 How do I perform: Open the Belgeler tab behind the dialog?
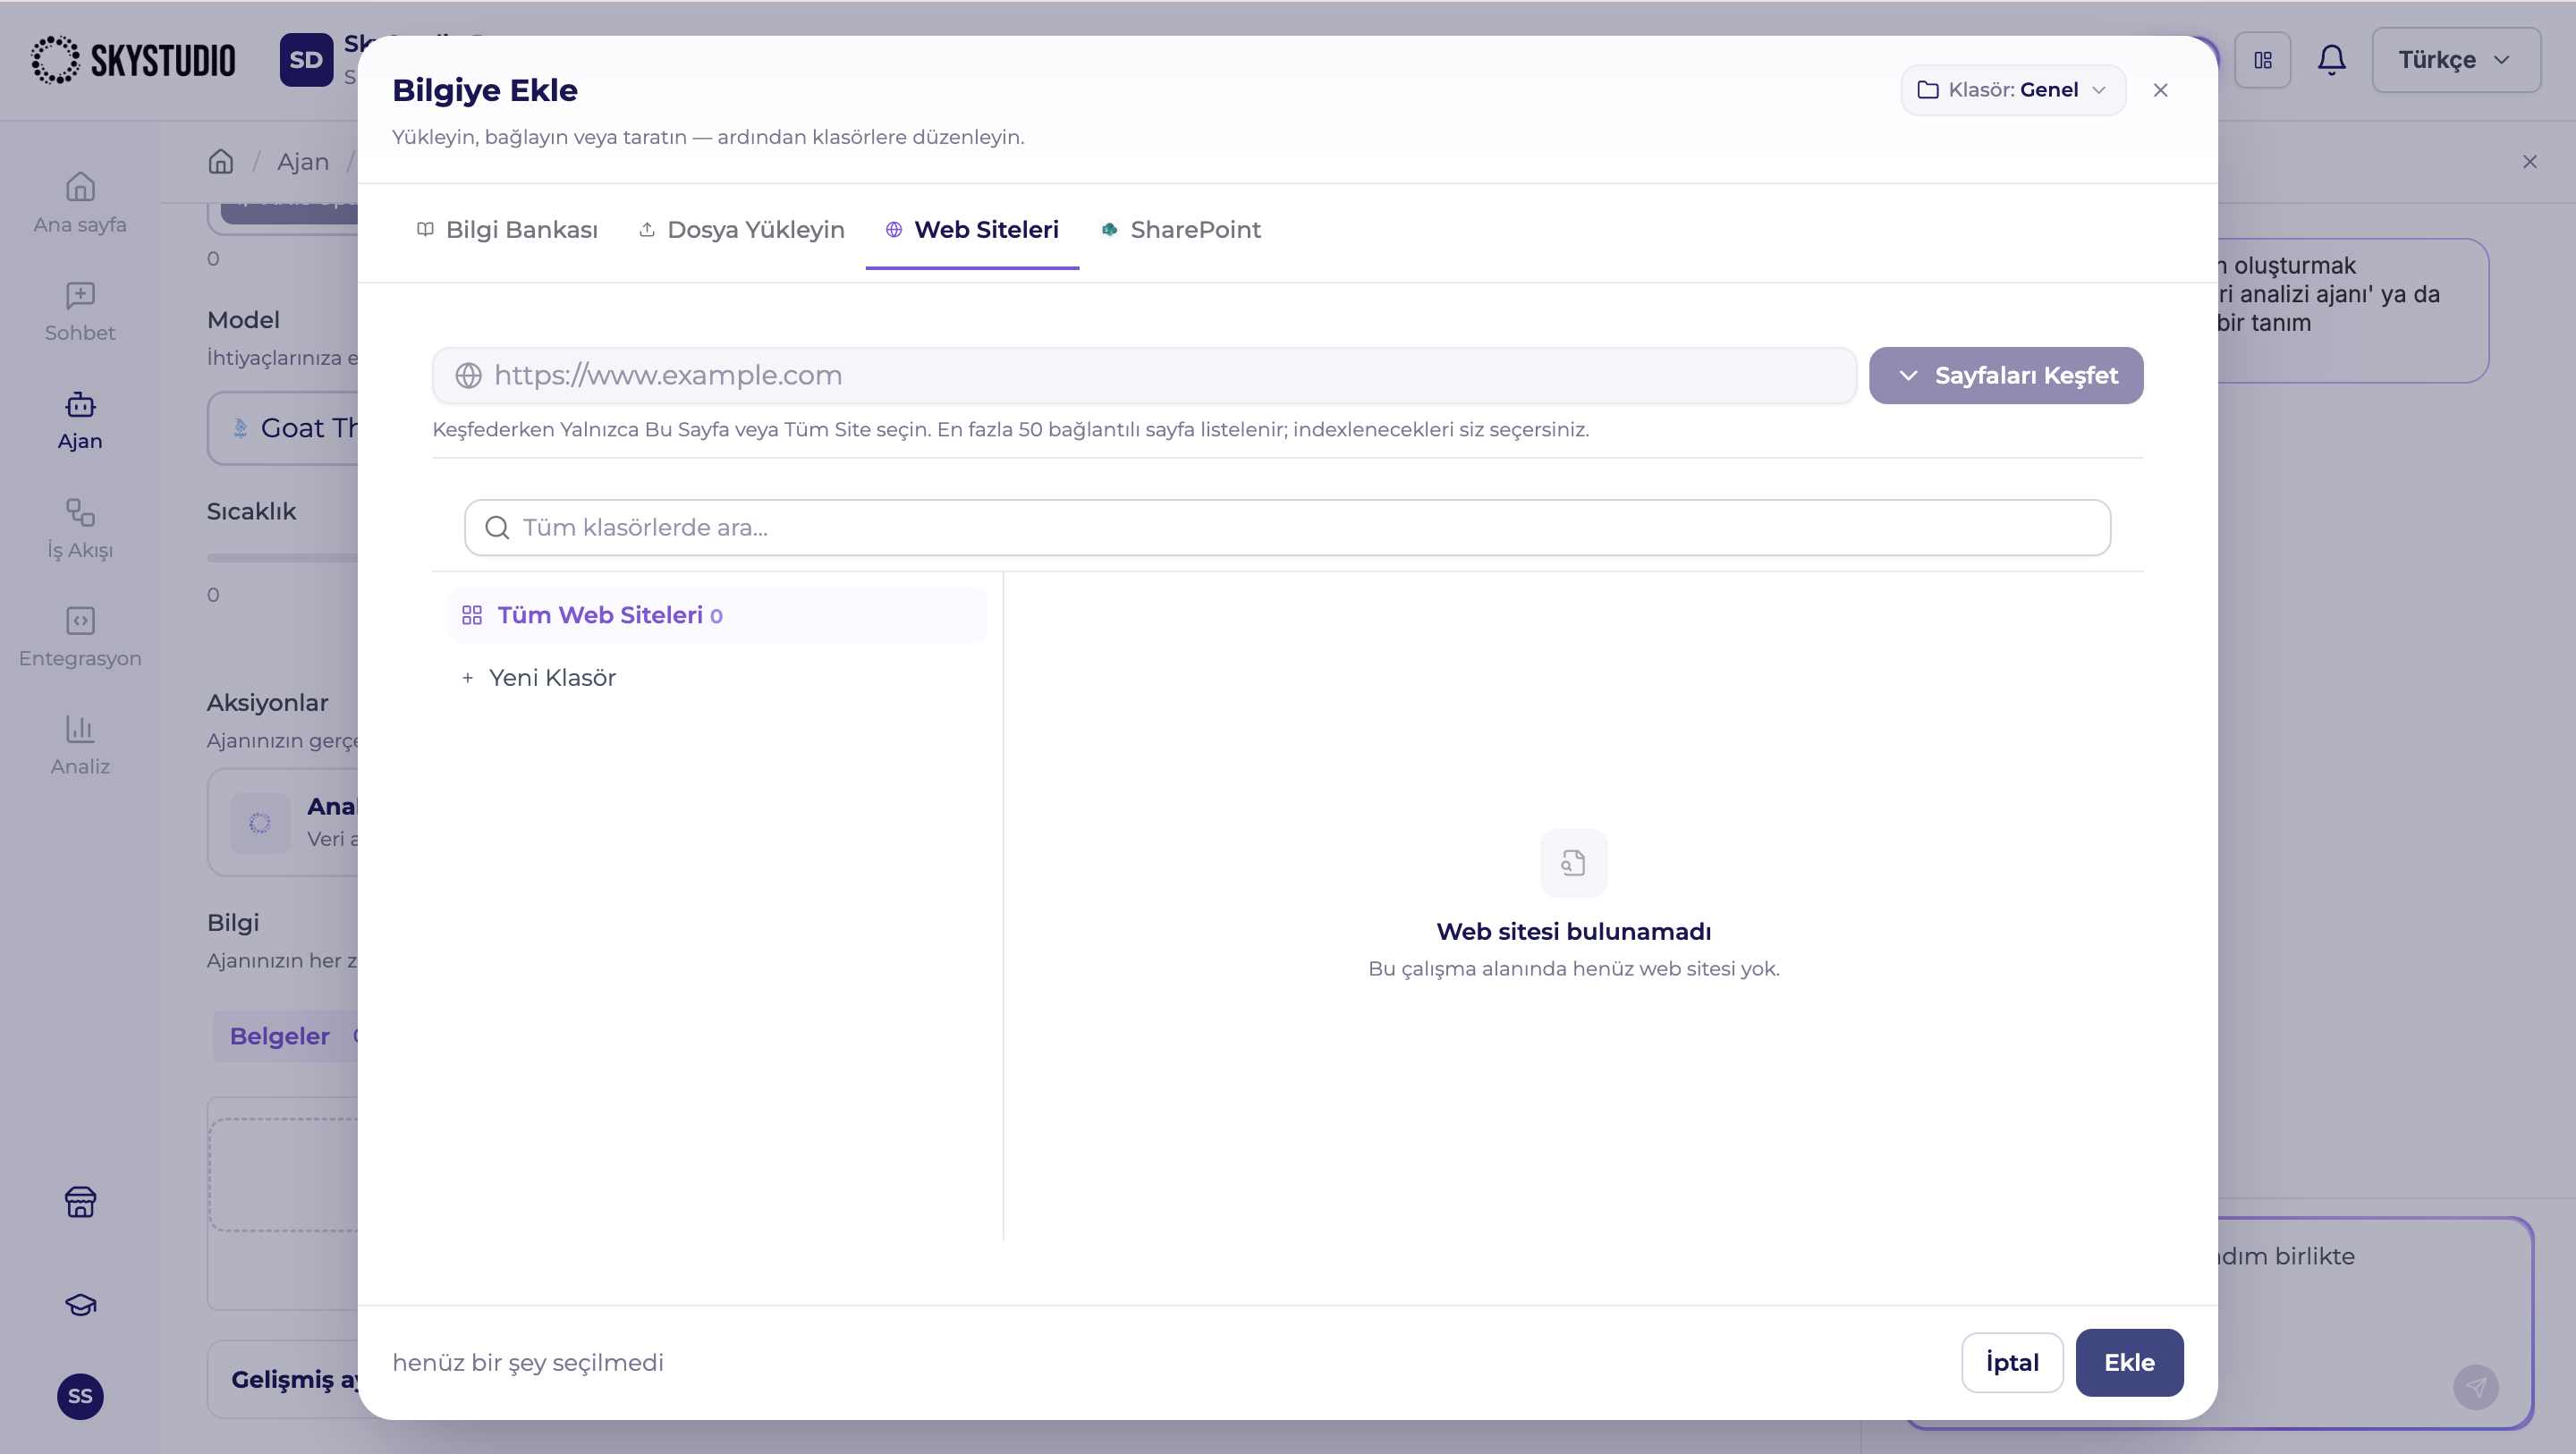280,1036
